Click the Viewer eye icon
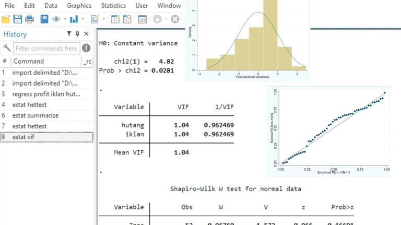401x225 pixels. pos(56,19)
